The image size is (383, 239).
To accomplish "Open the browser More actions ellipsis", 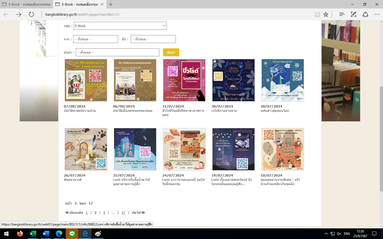I will tap(377, 14).
